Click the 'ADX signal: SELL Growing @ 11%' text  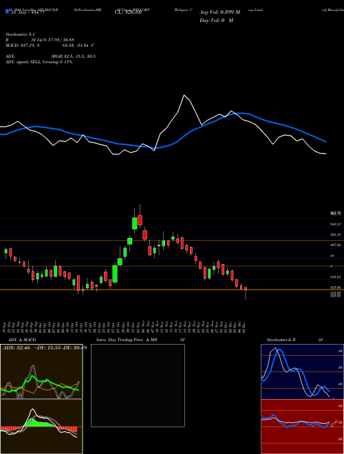tap(39, 62)
